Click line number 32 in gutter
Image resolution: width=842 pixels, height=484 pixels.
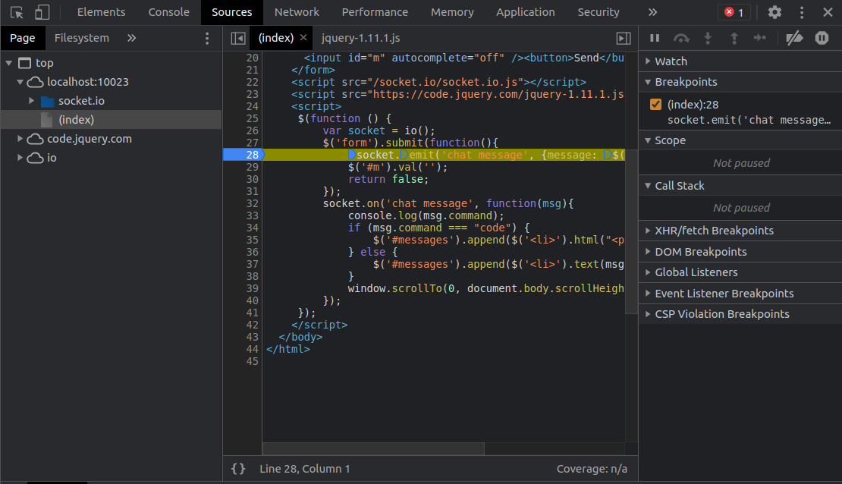pyautogui.click(x=252, y=203)
